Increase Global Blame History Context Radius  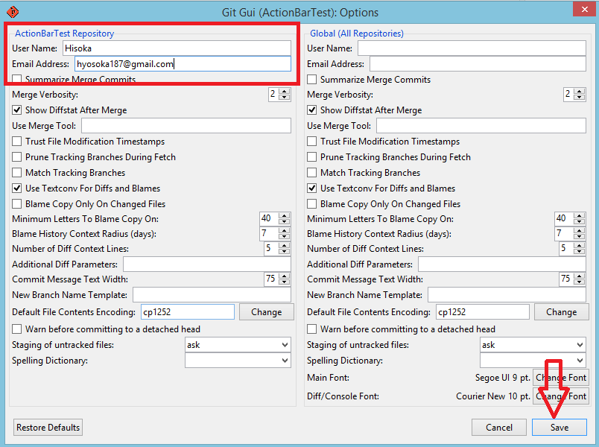[x=580, y=231]
